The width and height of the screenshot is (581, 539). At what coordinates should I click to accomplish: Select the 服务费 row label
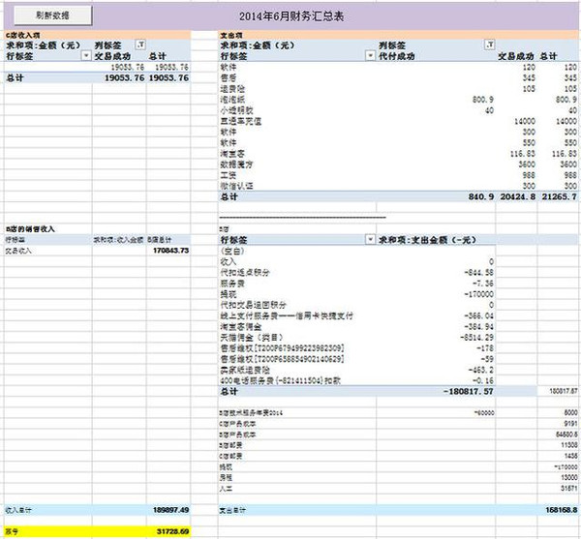point(232,284)
